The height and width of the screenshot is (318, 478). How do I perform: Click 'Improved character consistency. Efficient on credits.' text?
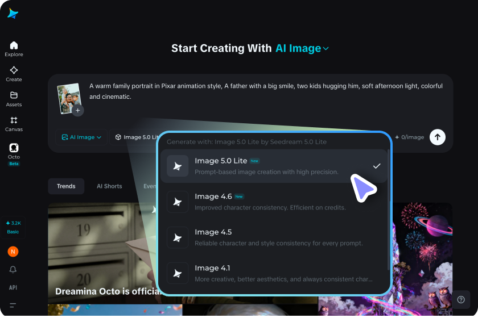[270, 207]
